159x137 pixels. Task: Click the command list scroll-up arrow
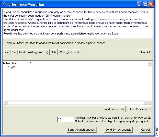click(x=150, y=64)
